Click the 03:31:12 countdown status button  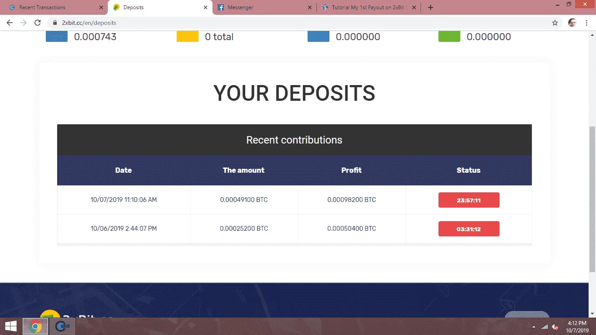point(469,229)
